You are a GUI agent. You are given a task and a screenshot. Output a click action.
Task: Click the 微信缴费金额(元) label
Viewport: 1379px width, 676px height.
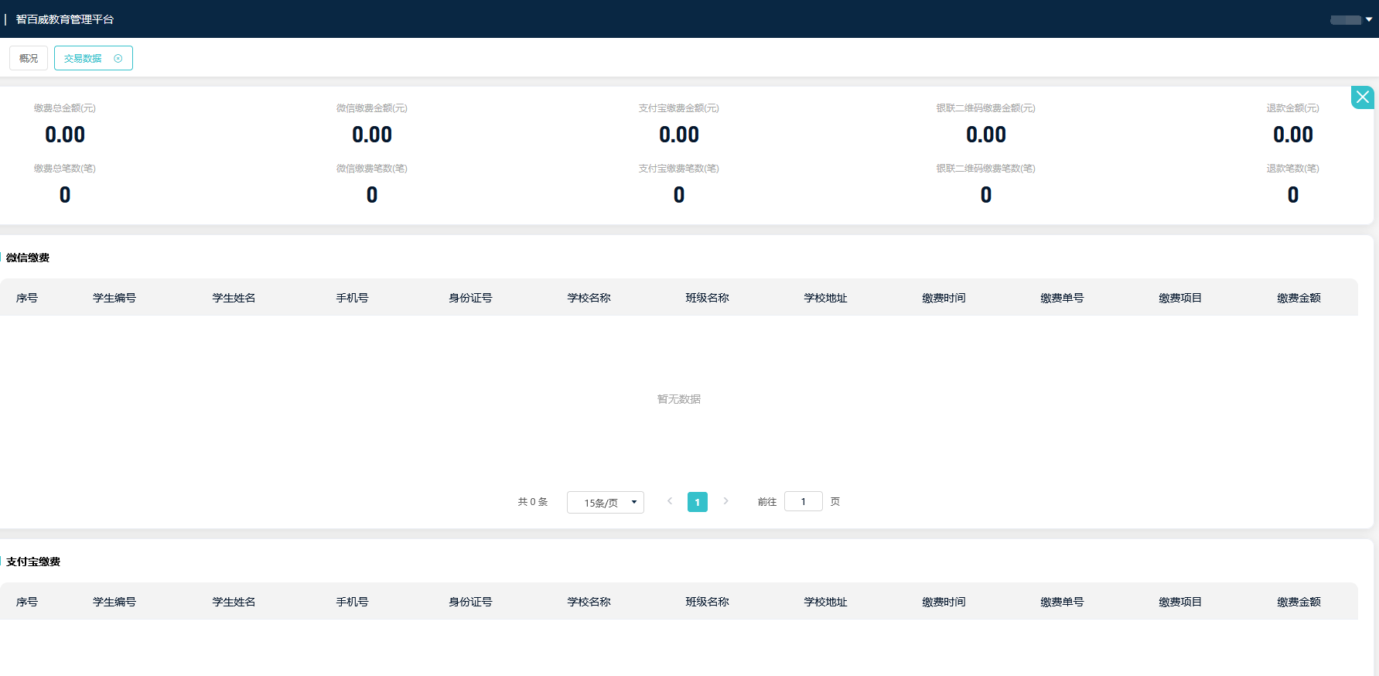372,108
